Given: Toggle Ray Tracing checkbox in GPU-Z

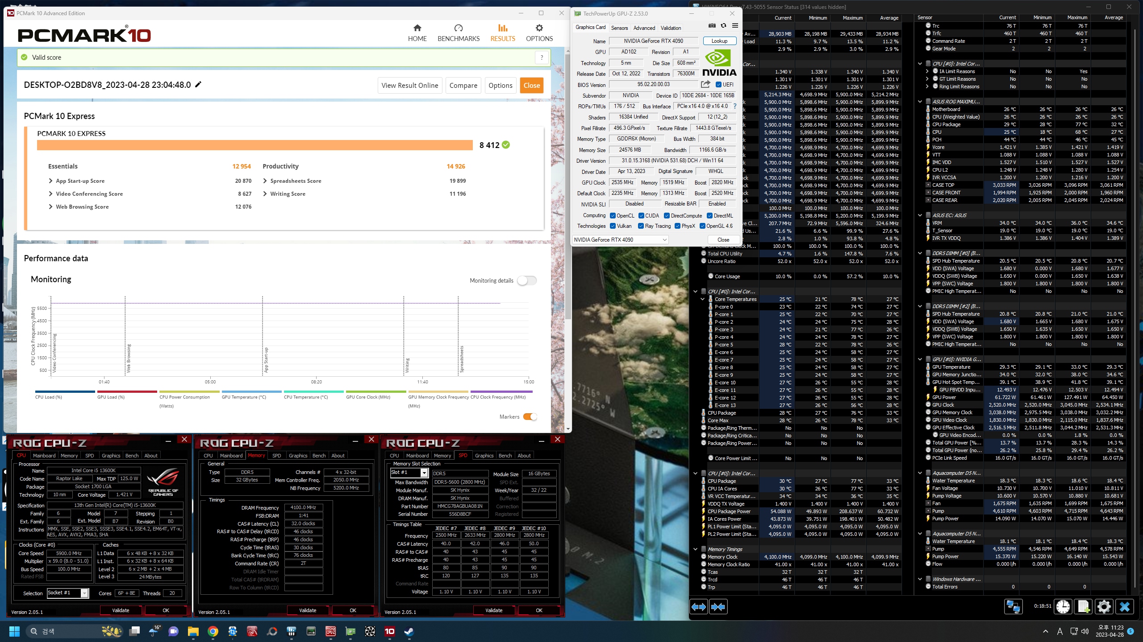Looking at the screenshot, I should (x=641, y=226).
